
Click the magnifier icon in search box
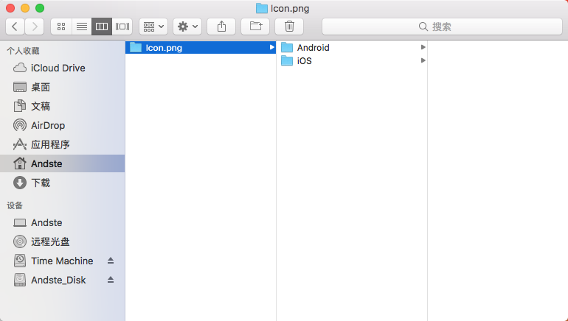pos(423,27)
